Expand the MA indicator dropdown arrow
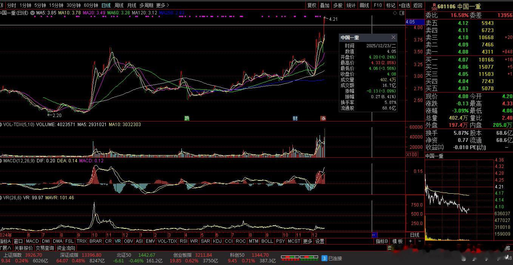 [x=33, y=13]
